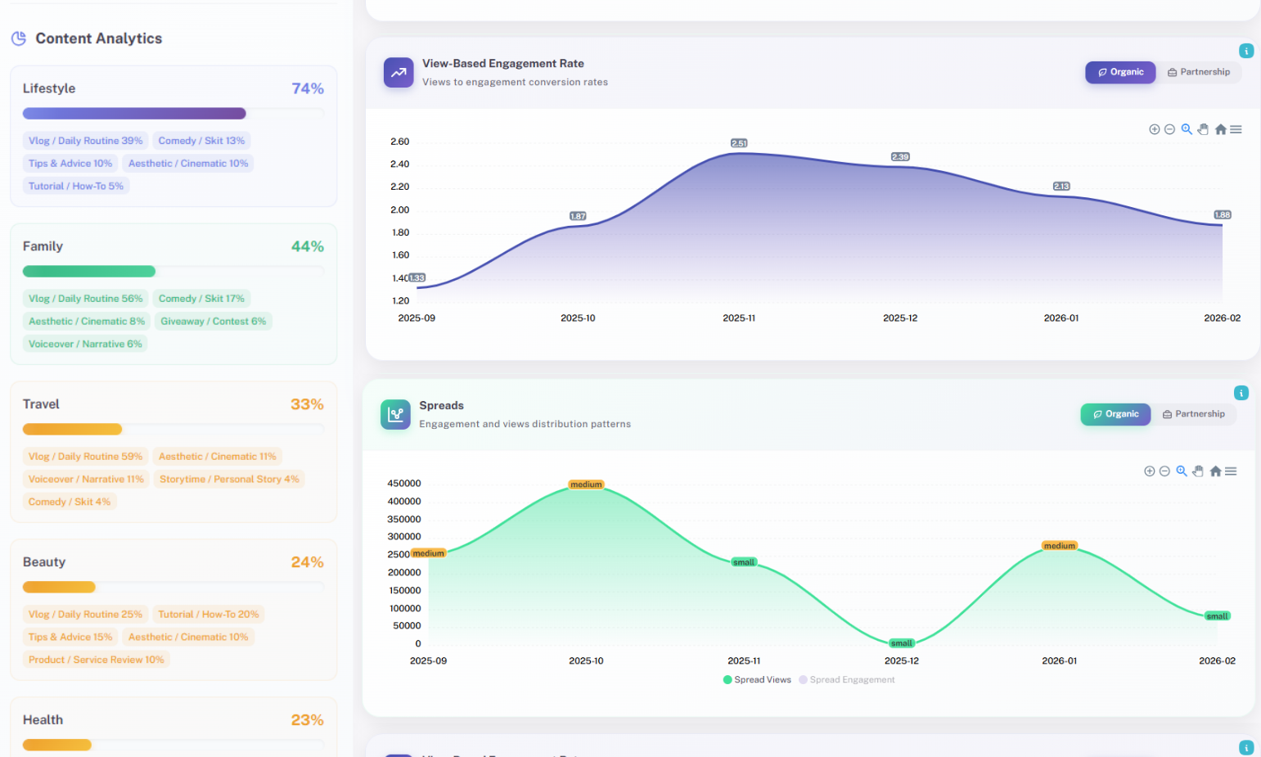Zoom out on the engagement rate chart
Image resolution: width=1261 pixels, height=757 pixels.
coord(1169,129)
